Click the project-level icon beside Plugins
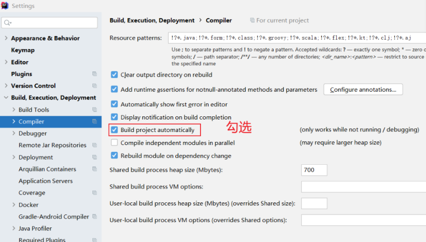Viewport: 426px width, 242px height. (x=94, y=74)
